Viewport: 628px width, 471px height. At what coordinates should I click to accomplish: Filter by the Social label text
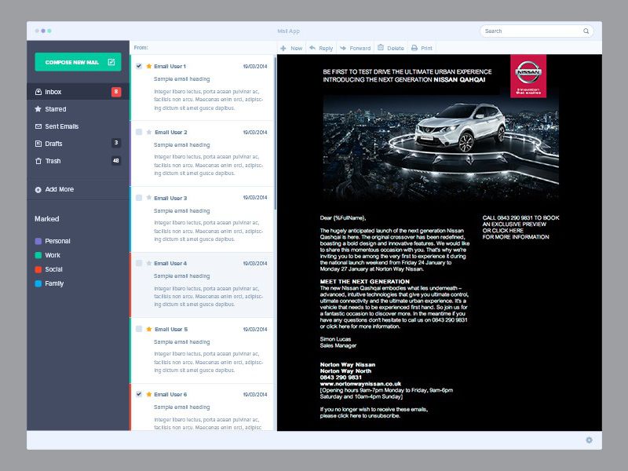(x=53, y=269)
